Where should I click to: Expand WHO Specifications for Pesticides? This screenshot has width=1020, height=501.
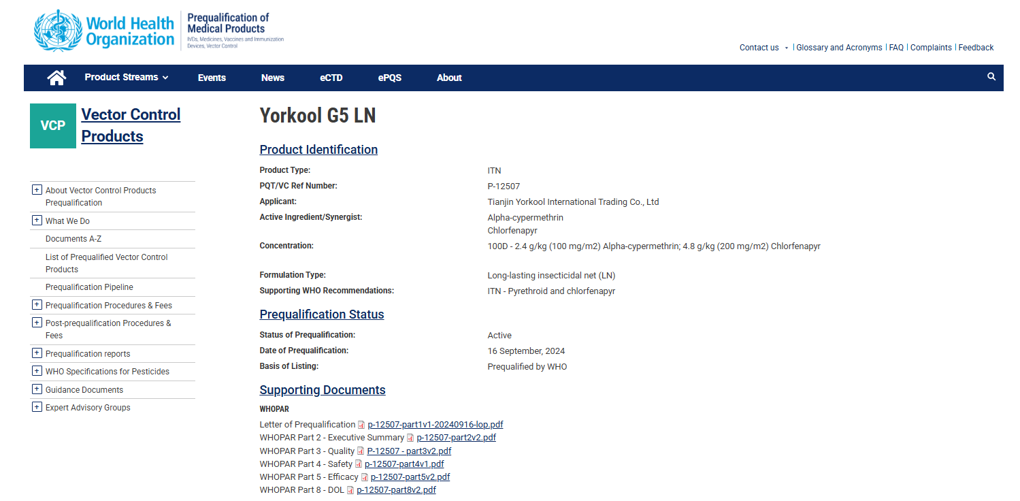[x=37, y=371]
